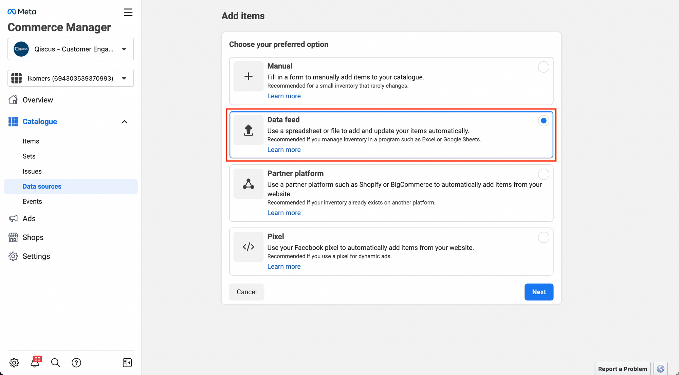
Task: Click the Pixel code icon
Action: [249, 247]
